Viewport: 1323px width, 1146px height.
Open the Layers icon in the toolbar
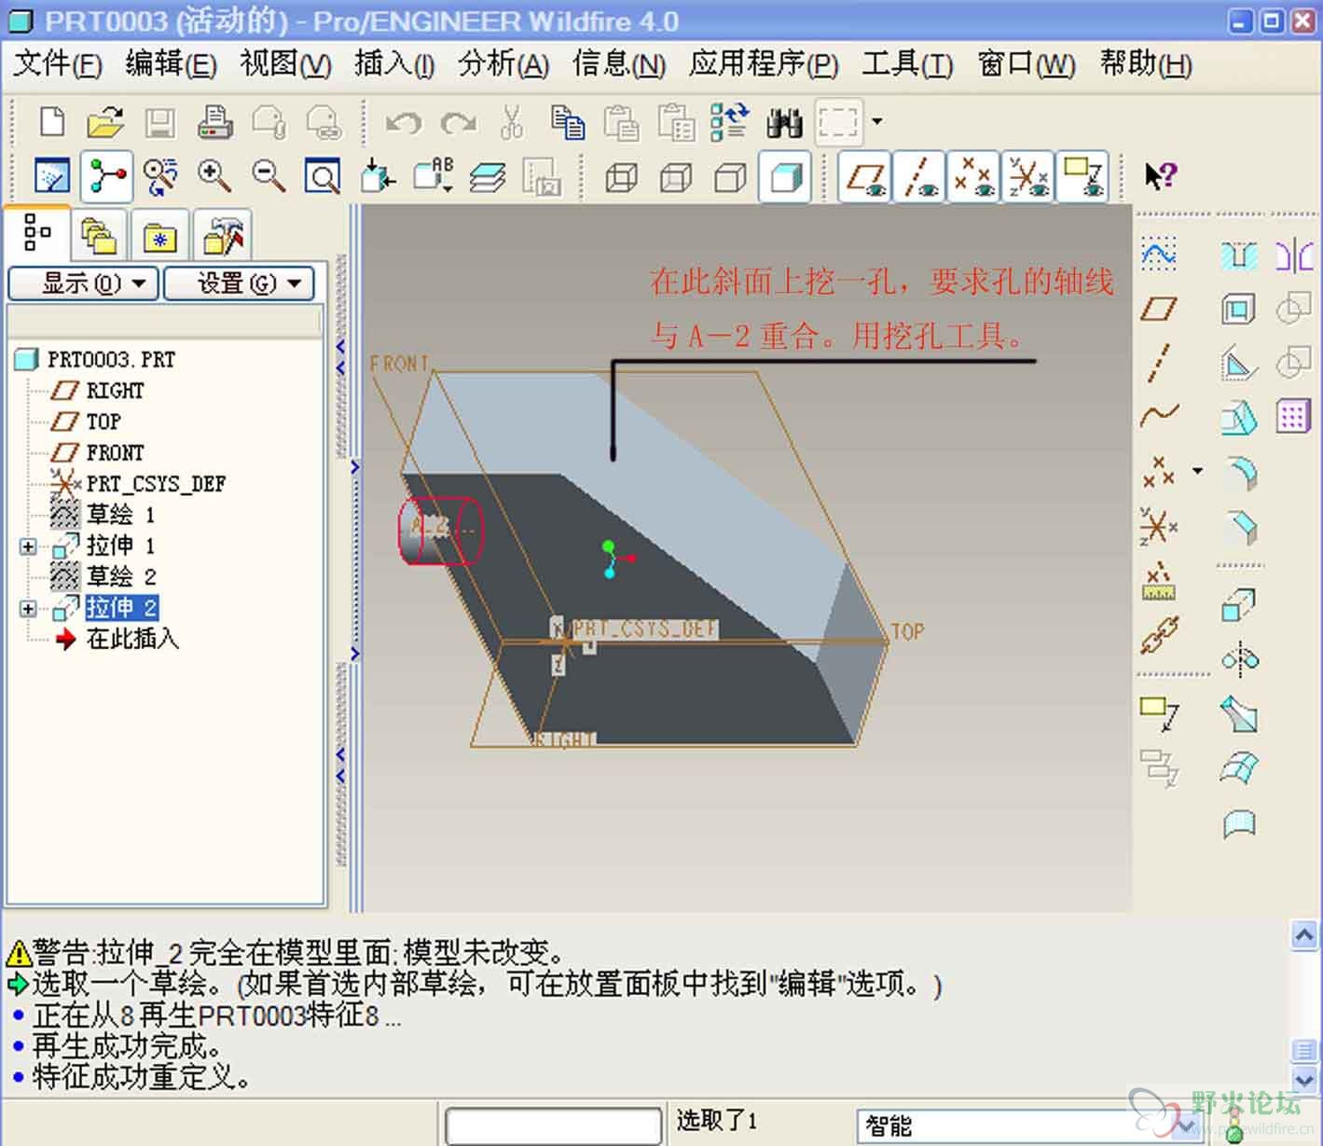click(x=487, y=176)
